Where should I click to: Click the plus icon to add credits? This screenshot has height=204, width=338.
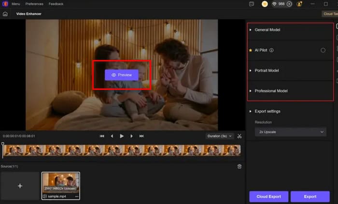point(289,4)
